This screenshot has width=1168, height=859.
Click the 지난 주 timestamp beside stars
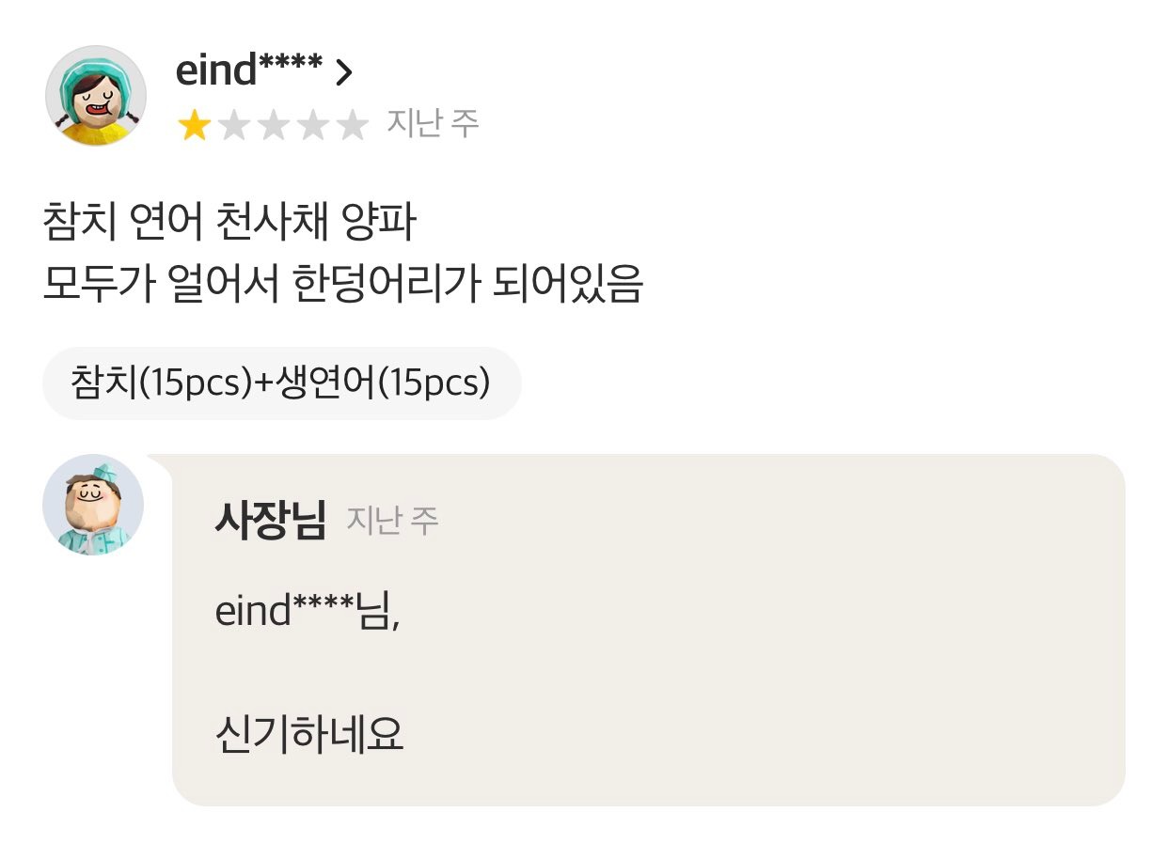pyautogui.click(x=433, y=124)
